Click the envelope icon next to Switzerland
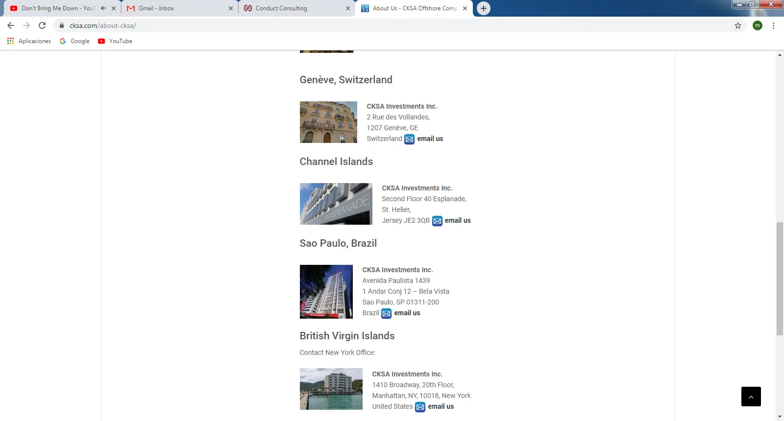The image size is (784, 421). click(409, 139)
